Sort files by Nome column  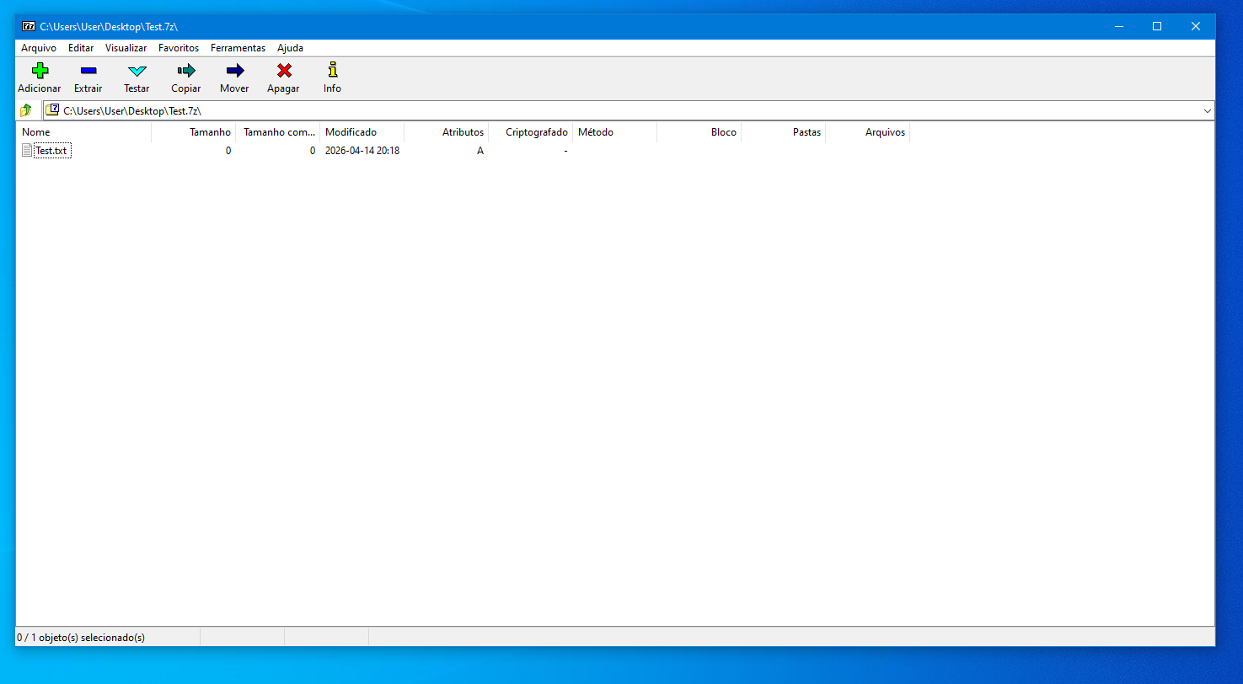coord(84,132)
